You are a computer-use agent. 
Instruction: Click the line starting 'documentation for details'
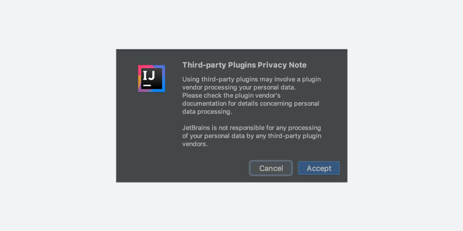tap(251, 103)
